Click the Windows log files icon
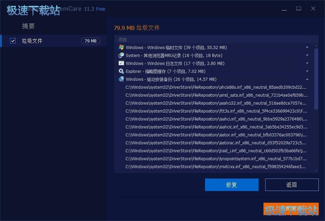The image size is (325, 221). 121,63
